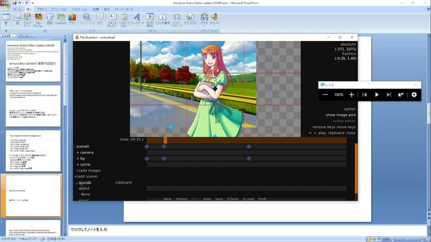The image size is (431, 242).
Task: Click Save in the bottom quick menu
Action: tap(219, 199)
